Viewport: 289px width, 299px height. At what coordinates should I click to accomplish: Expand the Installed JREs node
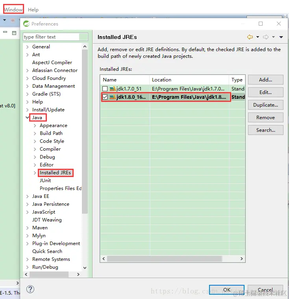click(35, 173)
